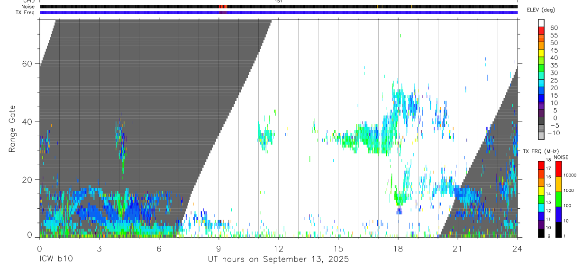This screenshot has width=582, height=269.
Task: Click the '1000' label on the NOISE scale
Action: [x=568, y=190]
